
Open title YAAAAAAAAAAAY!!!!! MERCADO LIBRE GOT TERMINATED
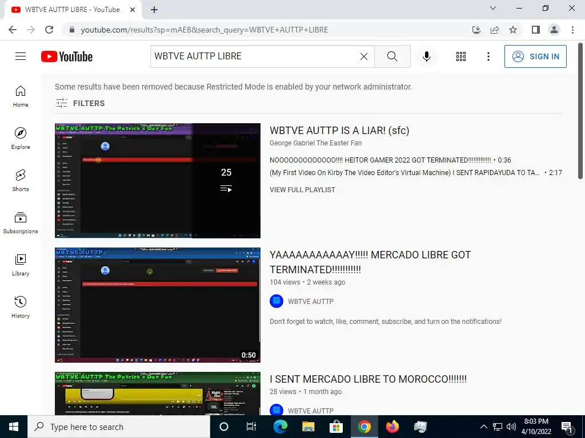(370, 262)
